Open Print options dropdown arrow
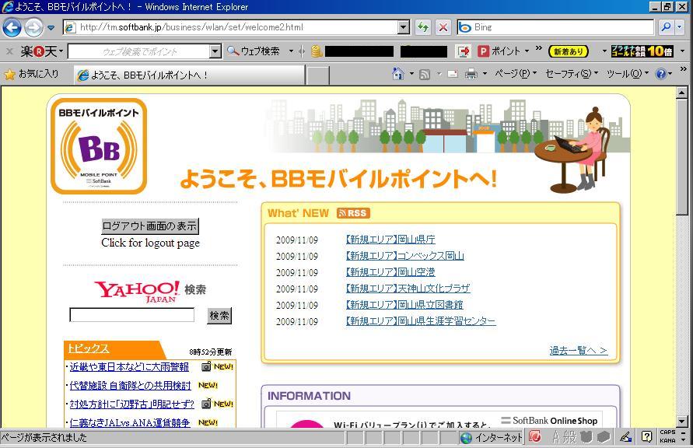Screen dimensions: 693x448 [x=485, y=74]
